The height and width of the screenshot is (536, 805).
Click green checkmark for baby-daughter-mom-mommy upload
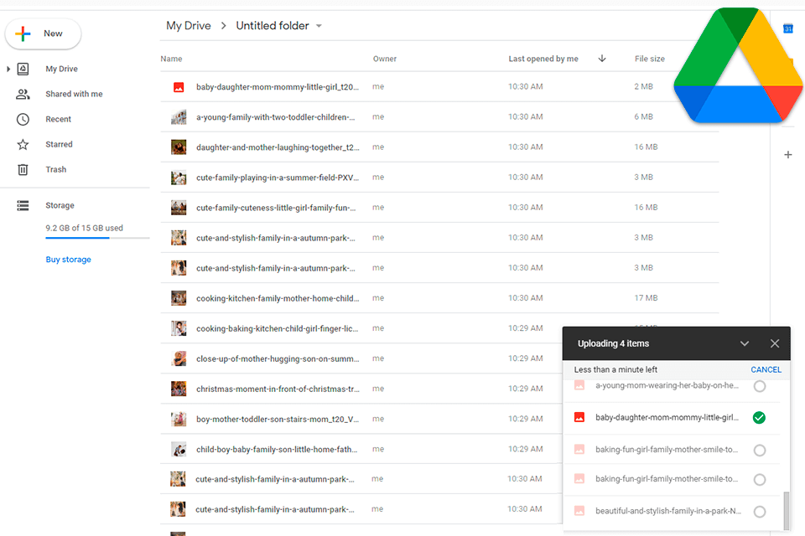click(760, 418)
